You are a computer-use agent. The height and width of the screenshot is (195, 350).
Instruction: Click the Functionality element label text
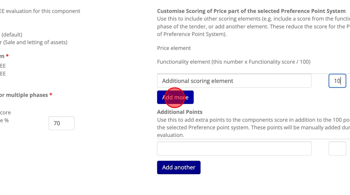point(234,62)
